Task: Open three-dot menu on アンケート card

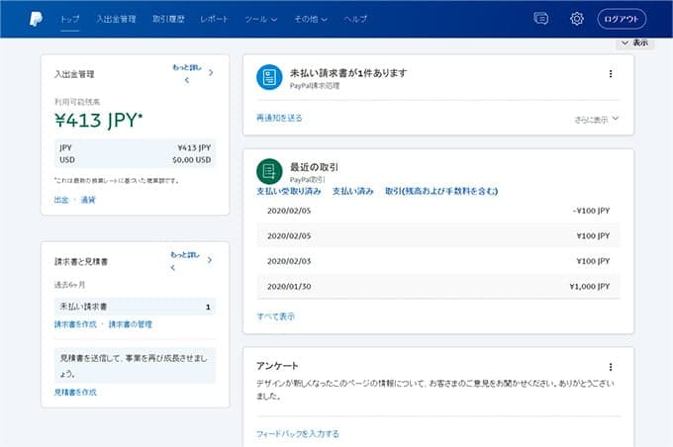Action: pyautogui.click(x=611, y=367)
